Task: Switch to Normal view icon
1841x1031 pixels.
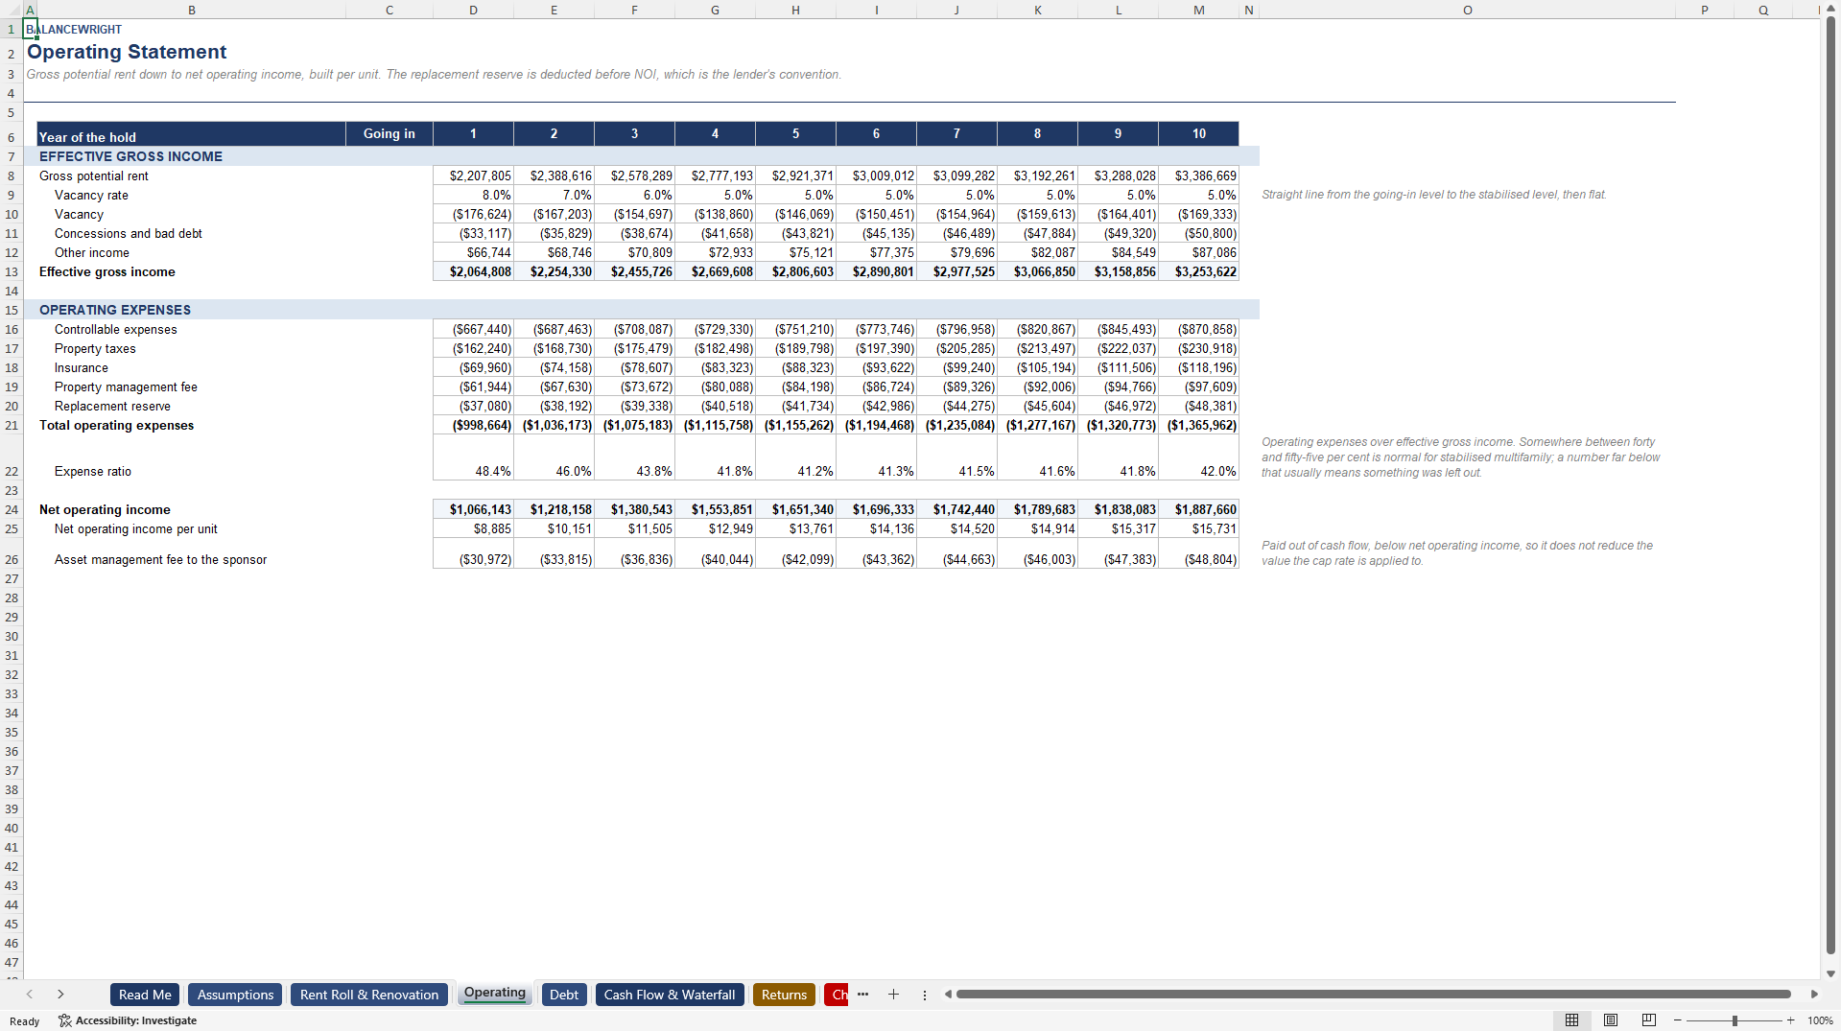Action: click(1571, 1020)
